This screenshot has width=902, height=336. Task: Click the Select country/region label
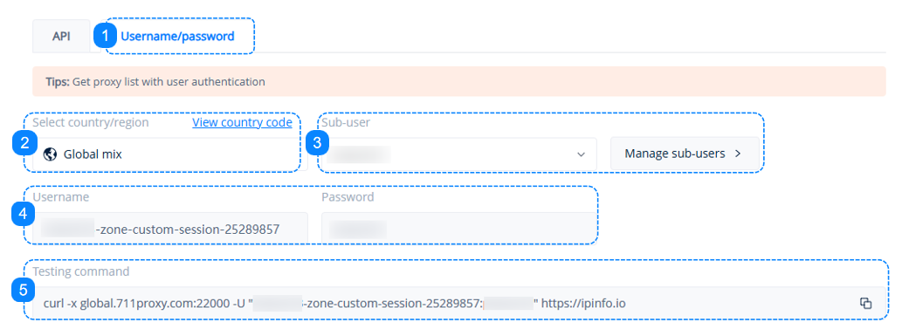pos(90,122)
